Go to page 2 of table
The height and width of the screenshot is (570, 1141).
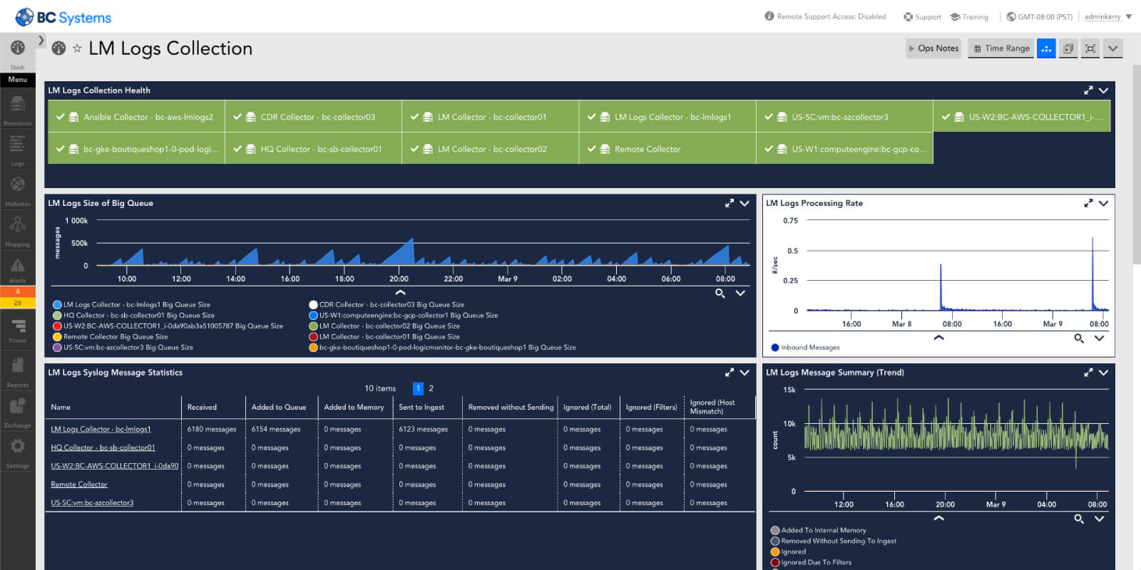click(x=431, y=388)
